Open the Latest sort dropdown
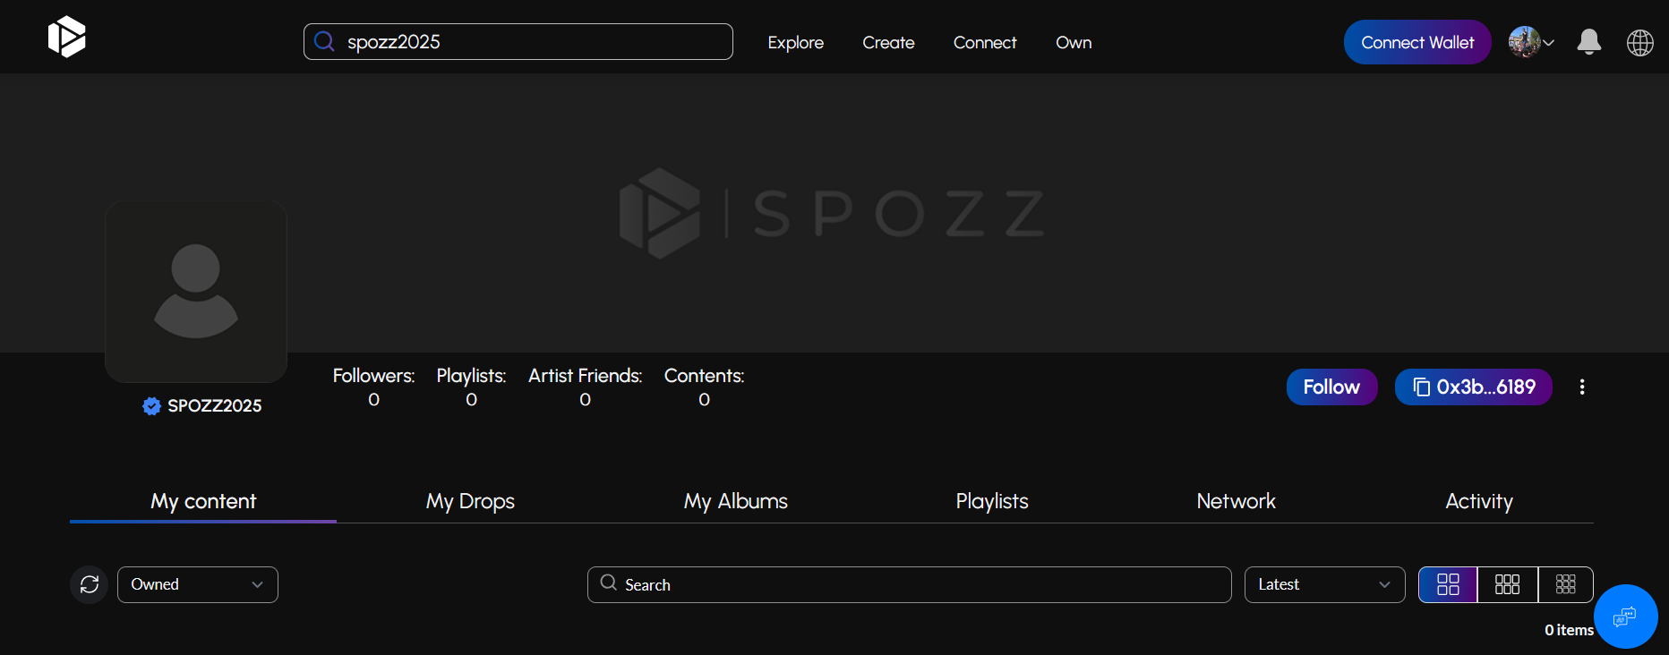 1324,584
